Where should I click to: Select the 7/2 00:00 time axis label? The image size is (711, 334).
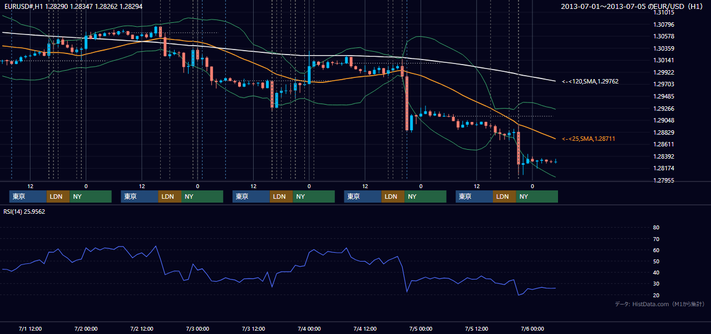pyautogui.click(x=86, y=328)
